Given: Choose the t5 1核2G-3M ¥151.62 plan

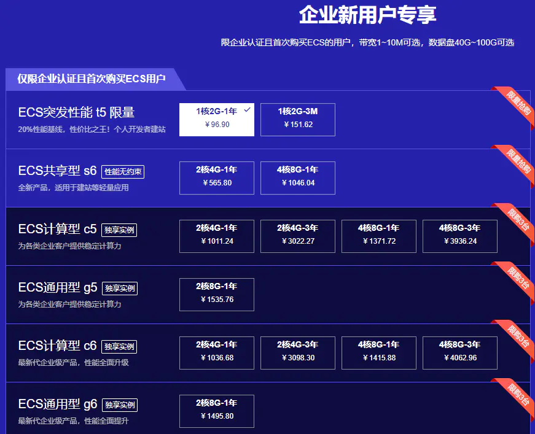Looking at the screenshot, I should [x=298, y=120].
